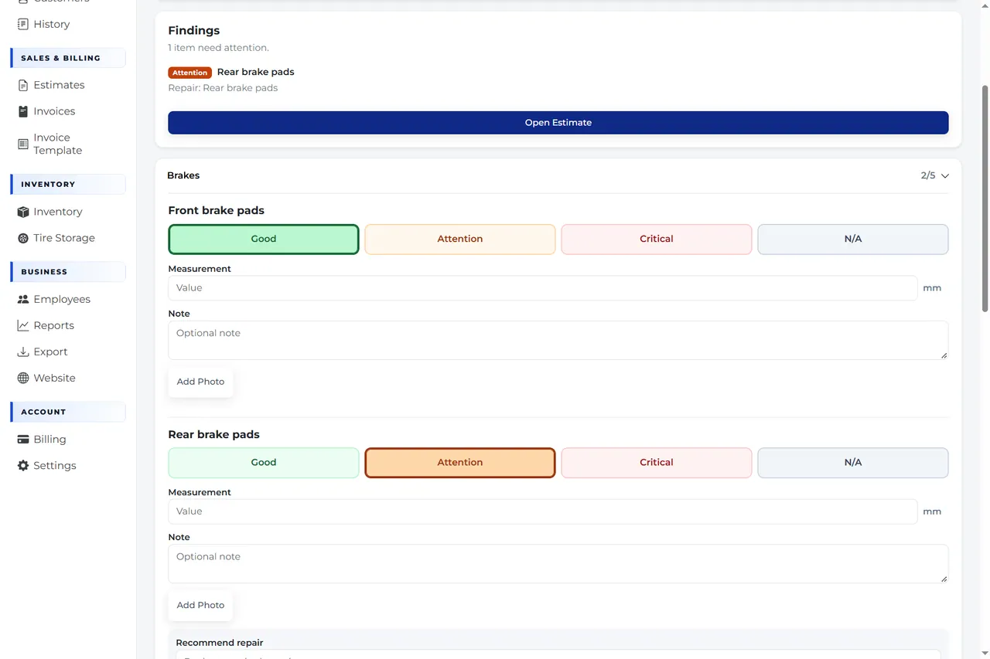Mark Front brake pads as Attention
Screen dimensions: 990x659
tap(460, 239)
